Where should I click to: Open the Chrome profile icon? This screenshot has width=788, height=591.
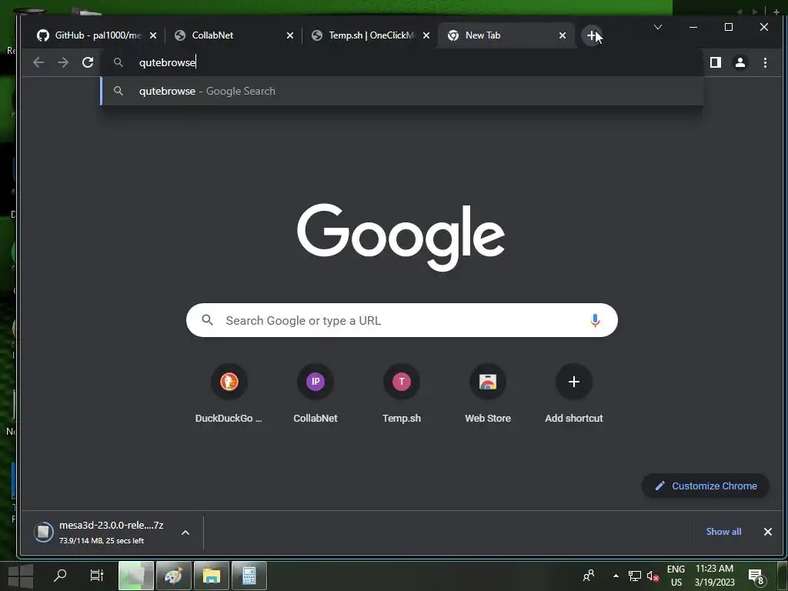click(x=740, y=62)
